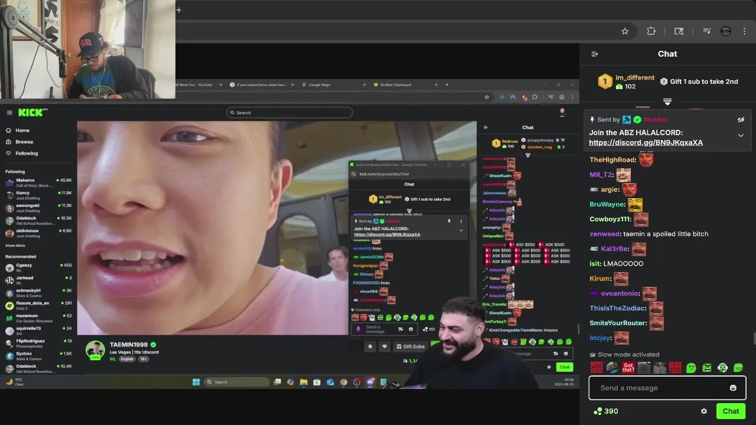Viewport: 756px width, 425px height.
Task: Insert the green headphones Kick emote
Action: tap(722, 368)
